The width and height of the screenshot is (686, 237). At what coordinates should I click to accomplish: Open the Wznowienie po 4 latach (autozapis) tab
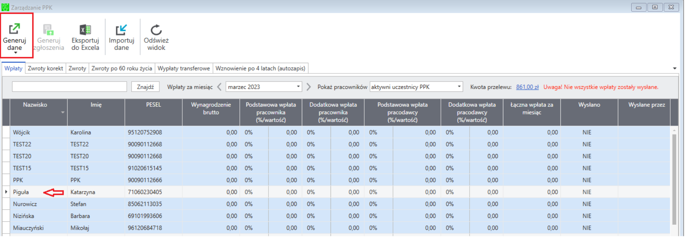pyautogui.click(x=260, y=68)
